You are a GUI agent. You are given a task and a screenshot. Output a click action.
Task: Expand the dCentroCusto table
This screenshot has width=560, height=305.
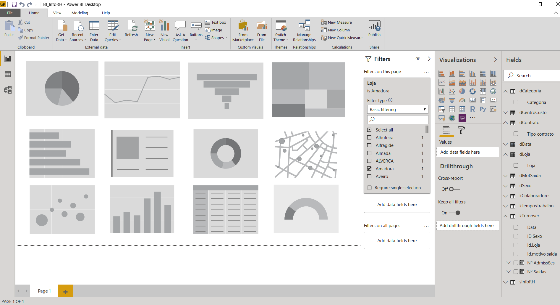pyautogui.click(x=506, y=113)
